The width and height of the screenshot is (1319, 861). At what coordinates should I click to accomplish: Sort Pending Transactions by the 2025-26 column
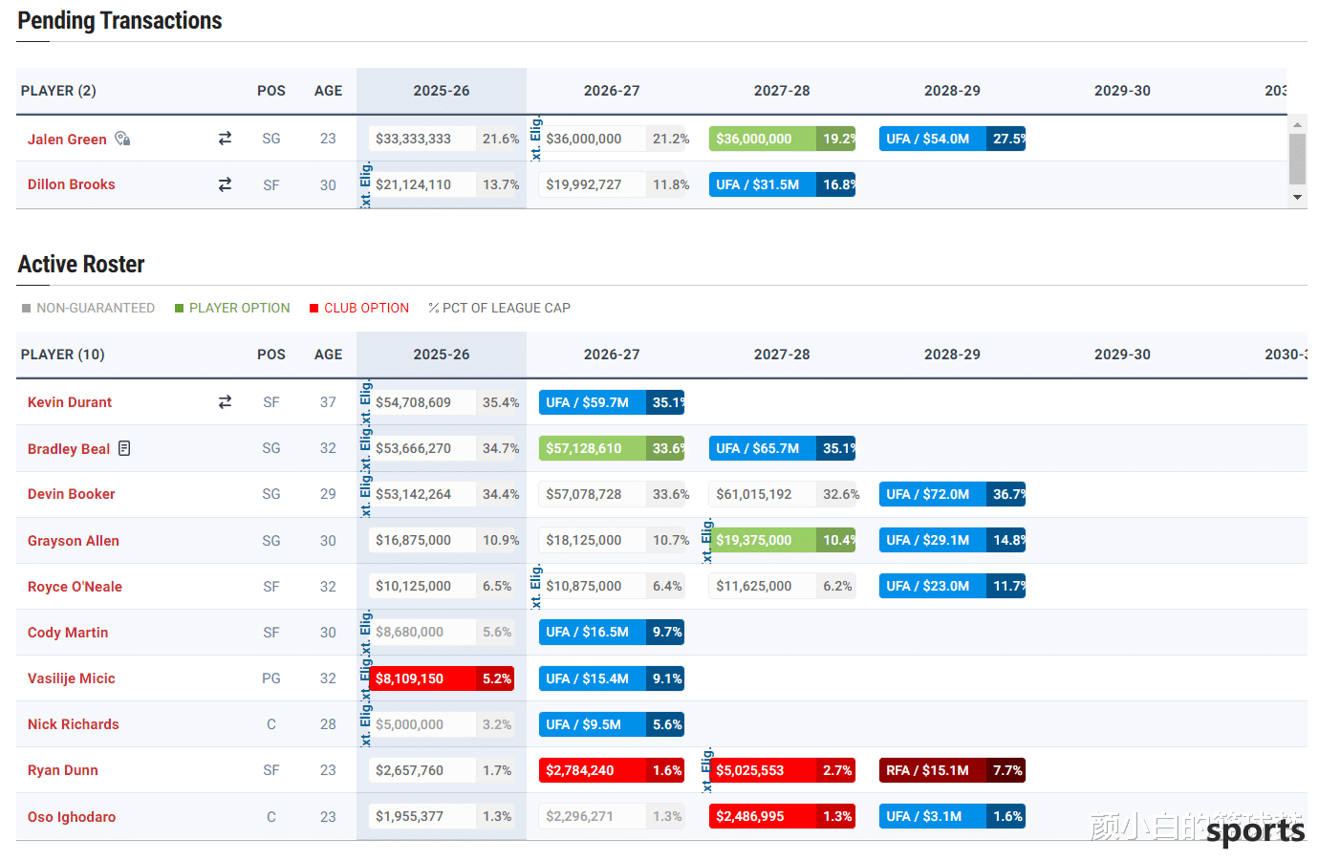[442, 91]
